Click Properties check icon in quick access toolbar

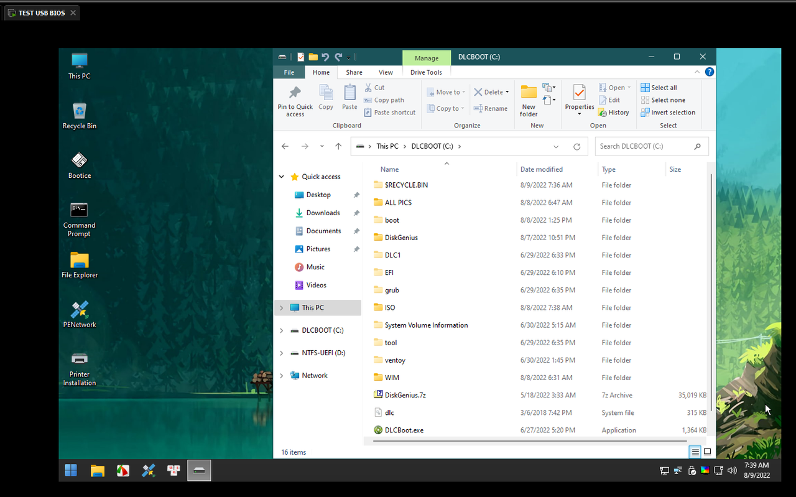pyautogui.click(x=301, y=57)
